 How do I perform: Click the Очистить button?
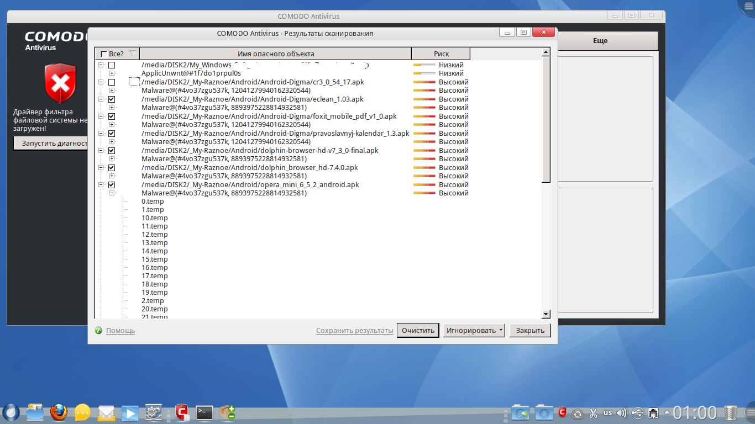418,330
